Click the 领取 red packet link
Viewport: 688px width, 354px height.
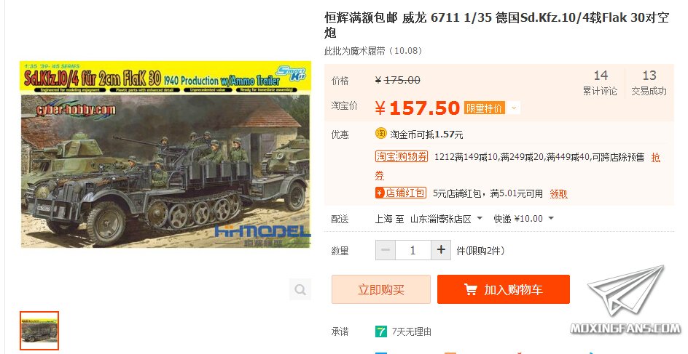(558, 193)
